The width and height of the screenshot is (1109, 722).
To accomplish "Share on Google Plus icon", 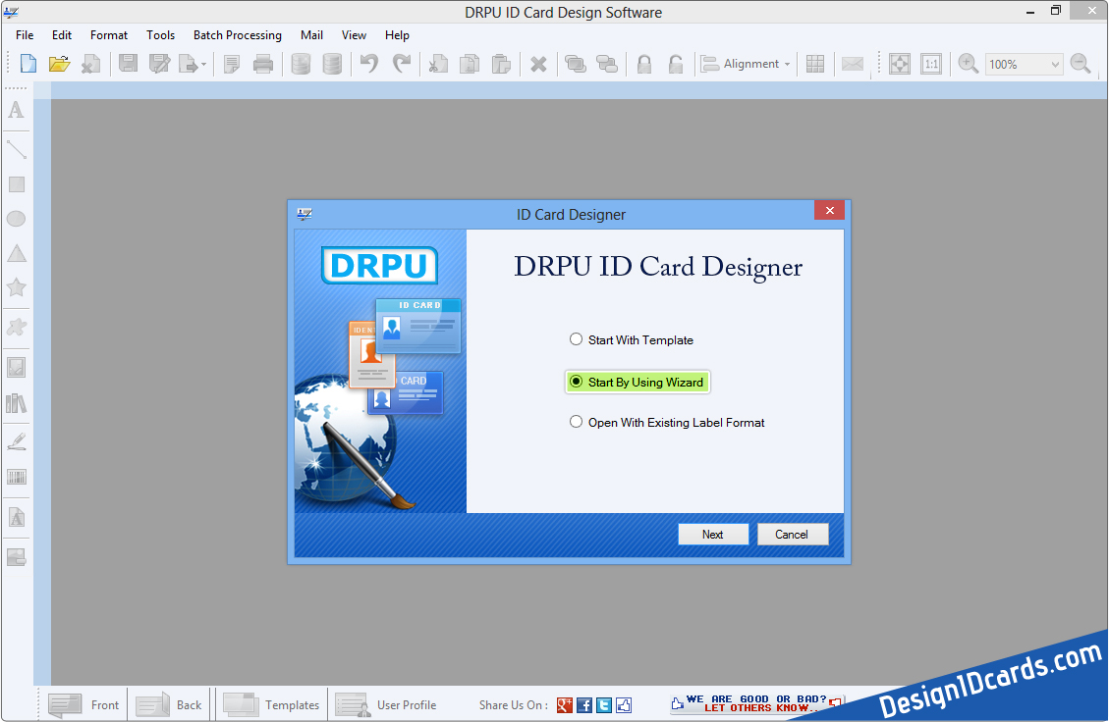I will tap(565, 705).
